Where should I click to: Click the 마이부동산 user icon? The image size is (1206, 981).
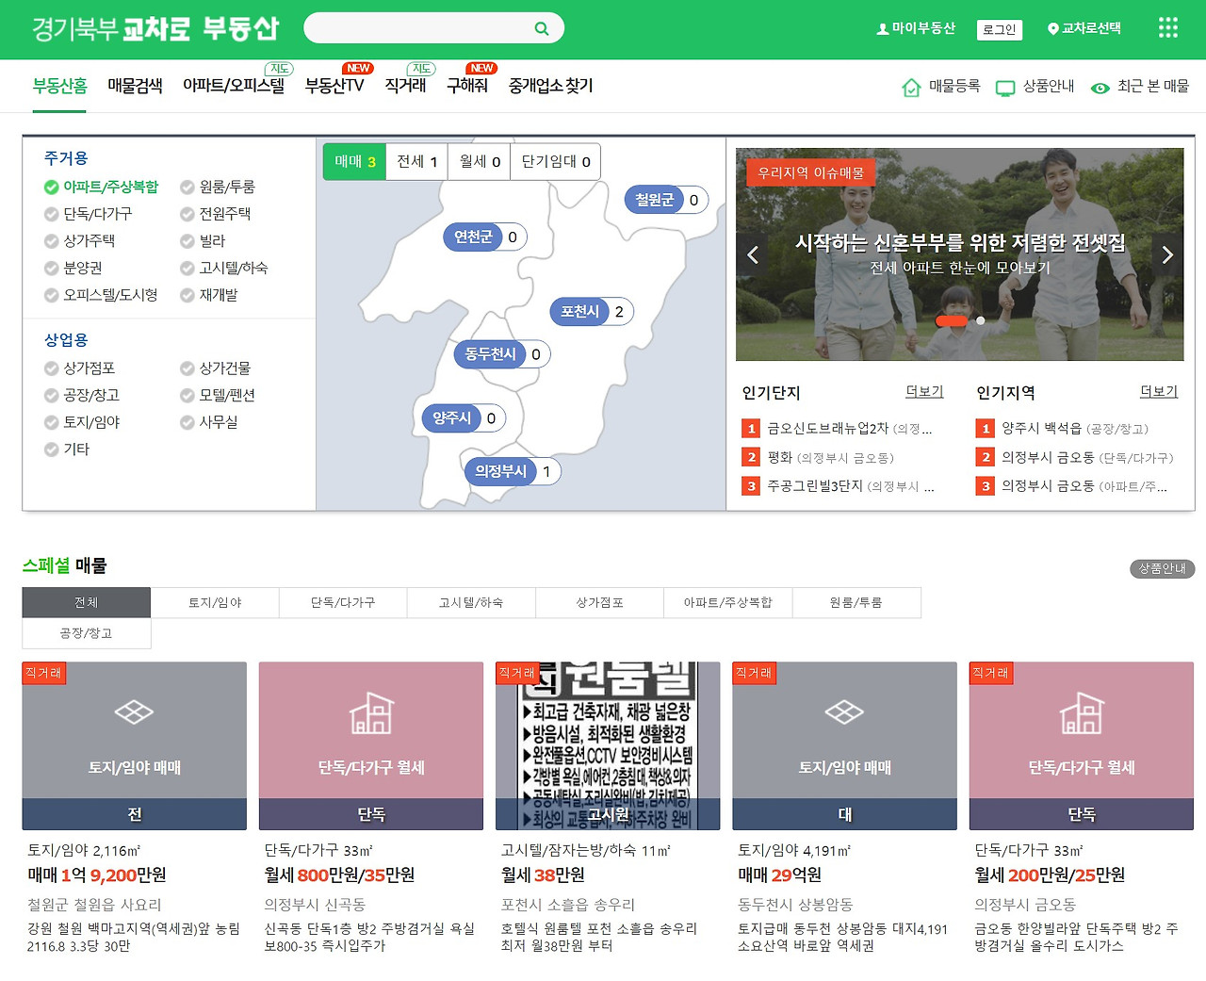[x=882, y=29]
